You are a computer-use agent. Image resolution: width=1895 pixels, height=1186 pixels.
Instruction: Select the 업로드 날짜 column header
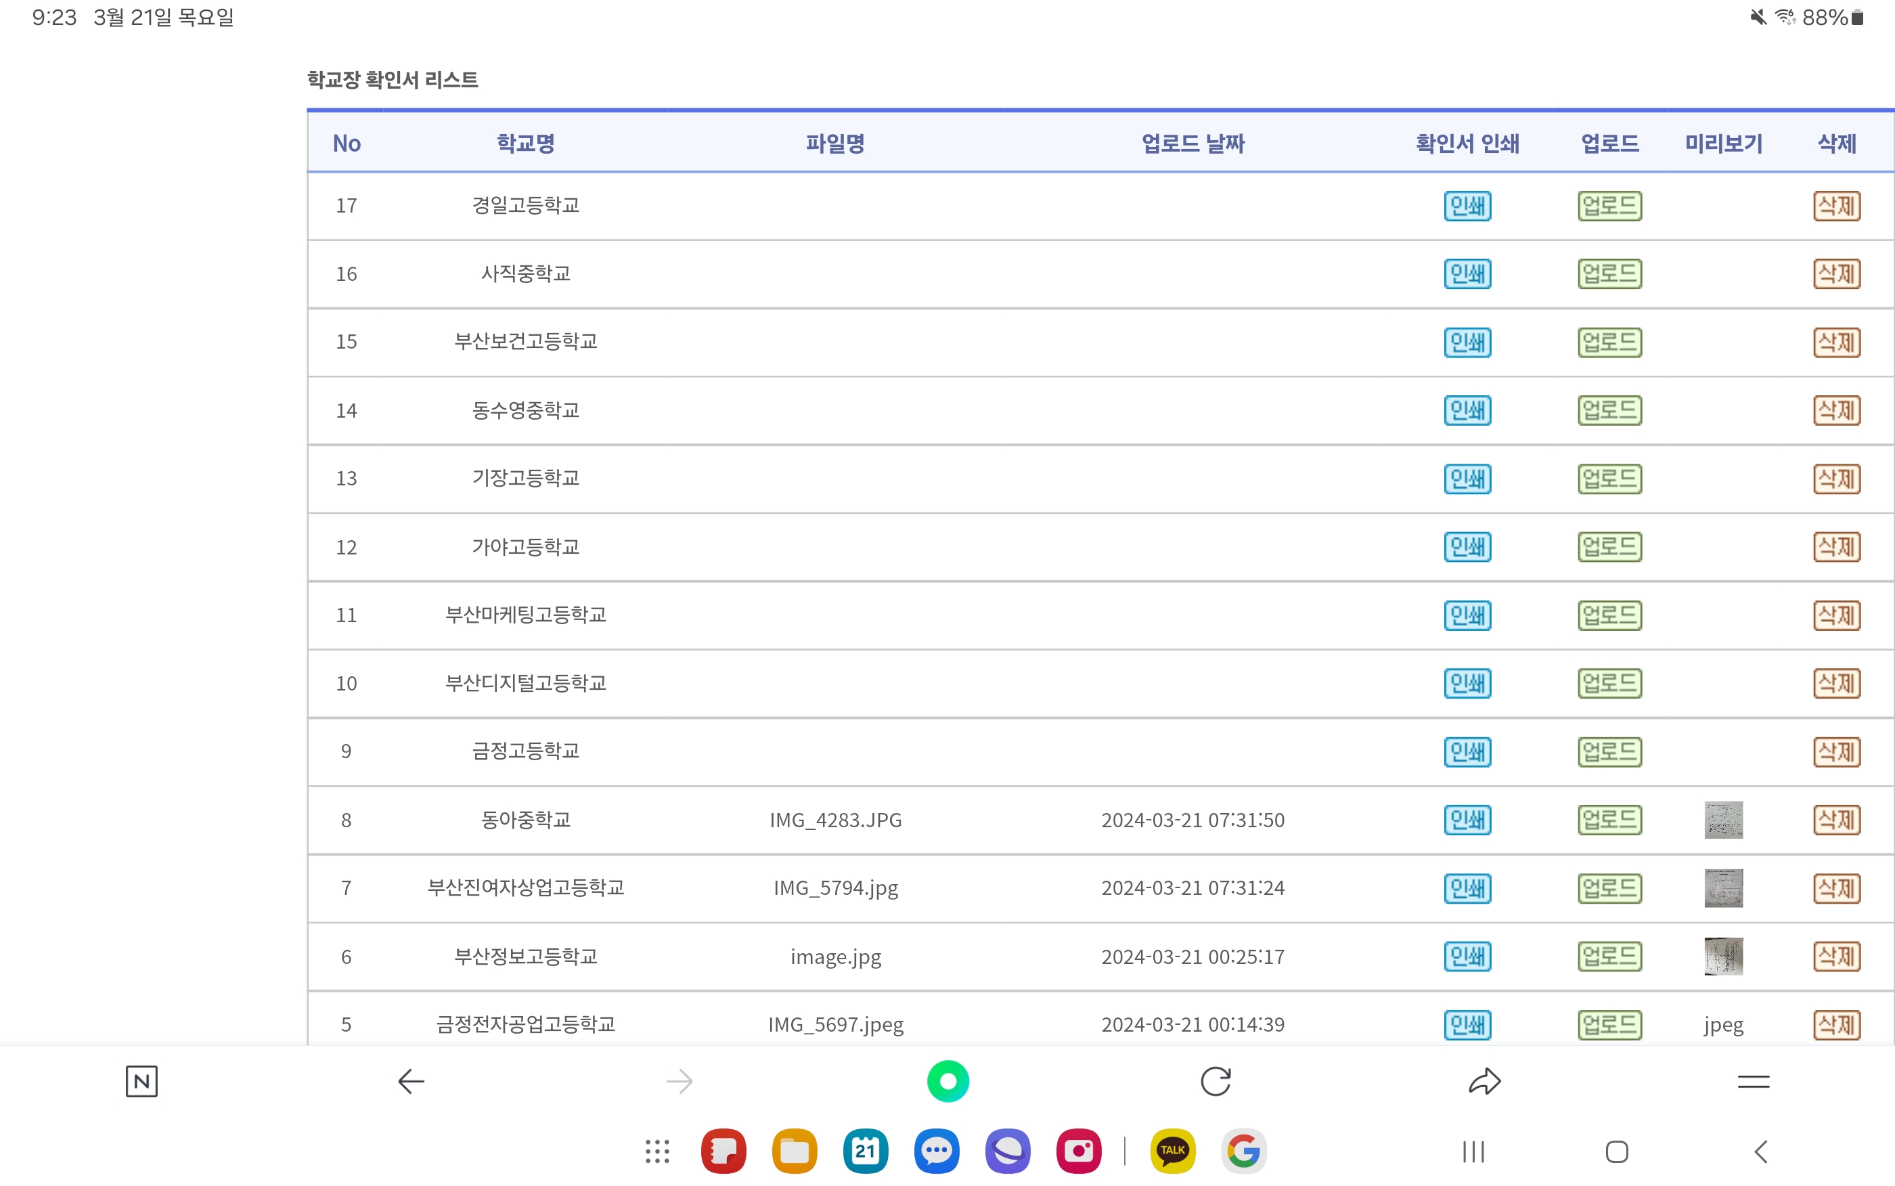(1192, 144)
